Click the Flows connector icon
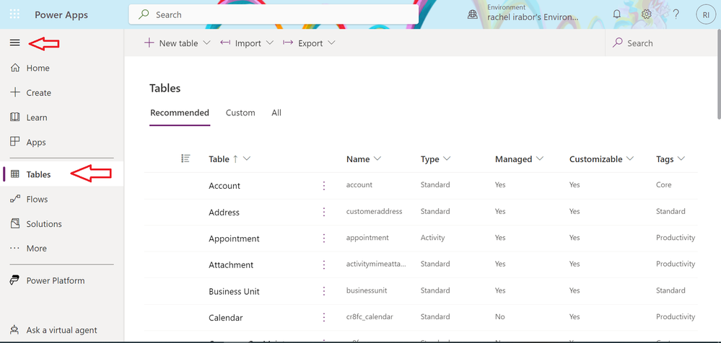721x343 pixels. (14, 199)
